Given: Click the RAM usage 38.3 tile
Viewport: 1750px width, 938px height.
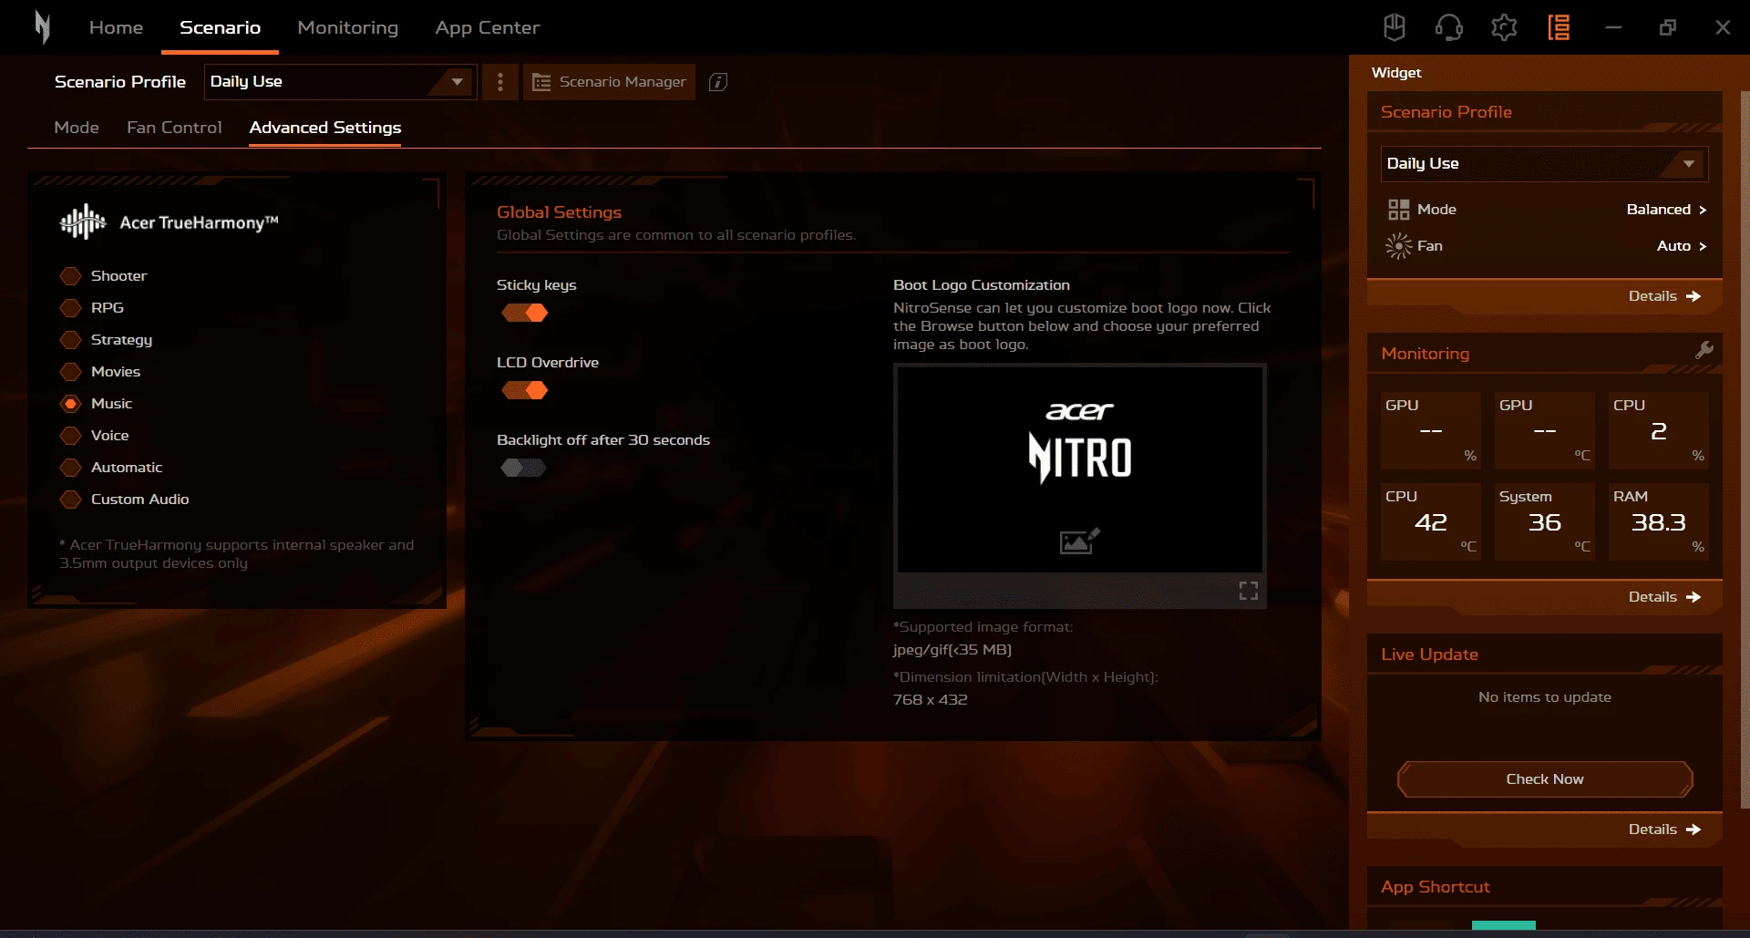Looking at the screenshot, I should click(1659, 522).
